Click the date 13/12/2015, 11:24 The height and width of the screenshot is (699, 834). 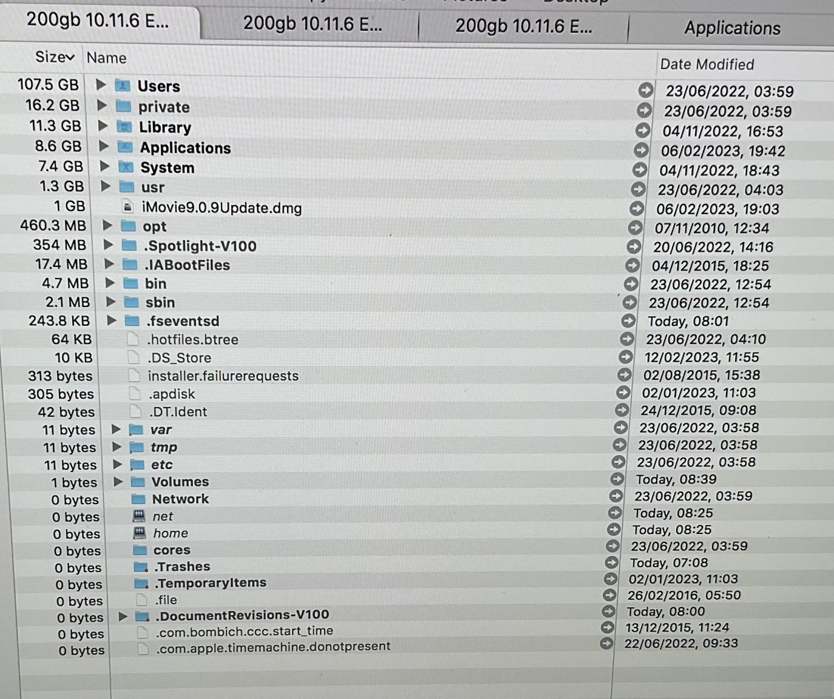677,627
